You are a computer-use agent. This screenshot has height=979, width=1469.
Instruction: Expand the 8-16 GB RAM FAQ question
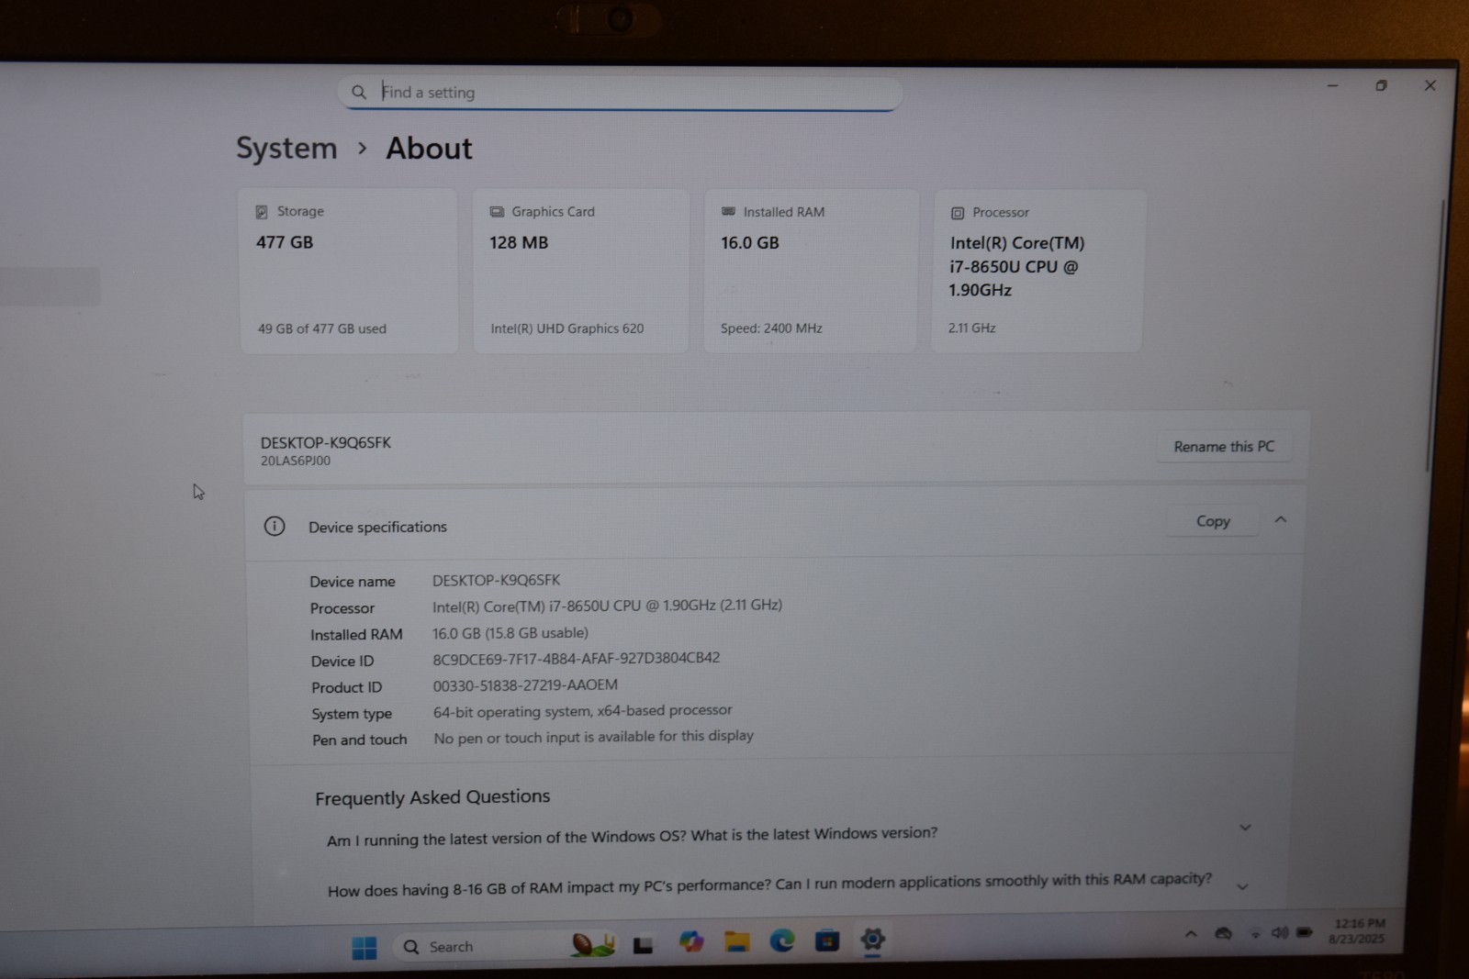(x=1242, y=886)
